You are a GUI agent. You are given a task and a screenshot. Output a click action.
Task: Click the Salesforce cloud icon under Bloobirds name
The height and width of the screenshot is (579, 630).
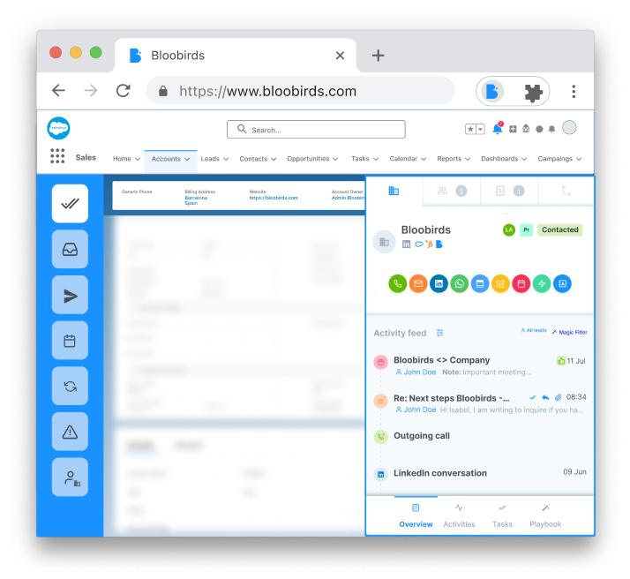tap(418, 244)
